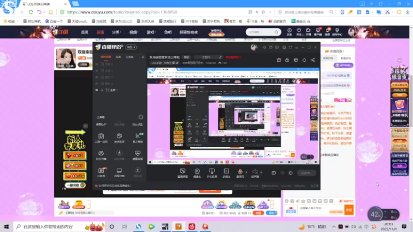Open 分类 dropdown in Douyu nav
Screen dimensions: 413x232
116,32
